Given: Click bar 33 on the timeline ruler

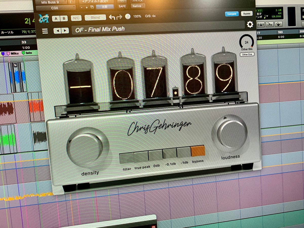Looking at the screenshot, I should point(24,42).
